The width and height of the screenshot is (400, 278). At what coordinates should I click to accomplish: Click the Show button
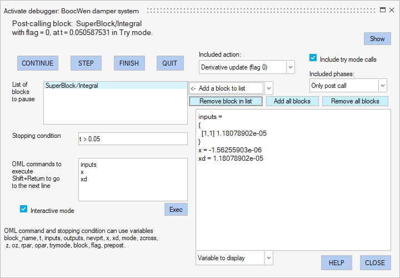click(377, 38)
